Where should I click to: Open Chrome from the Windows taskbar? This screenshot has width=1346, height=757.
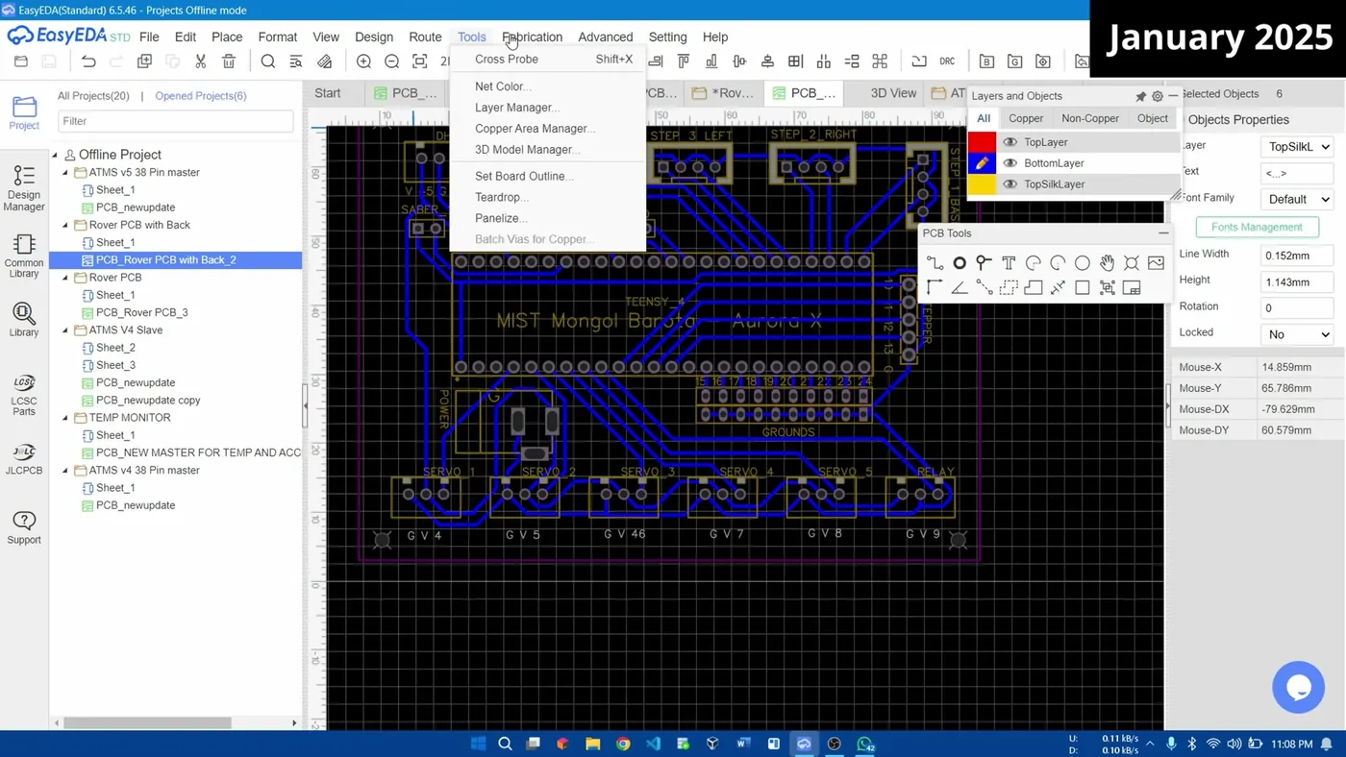pos(623,744)
